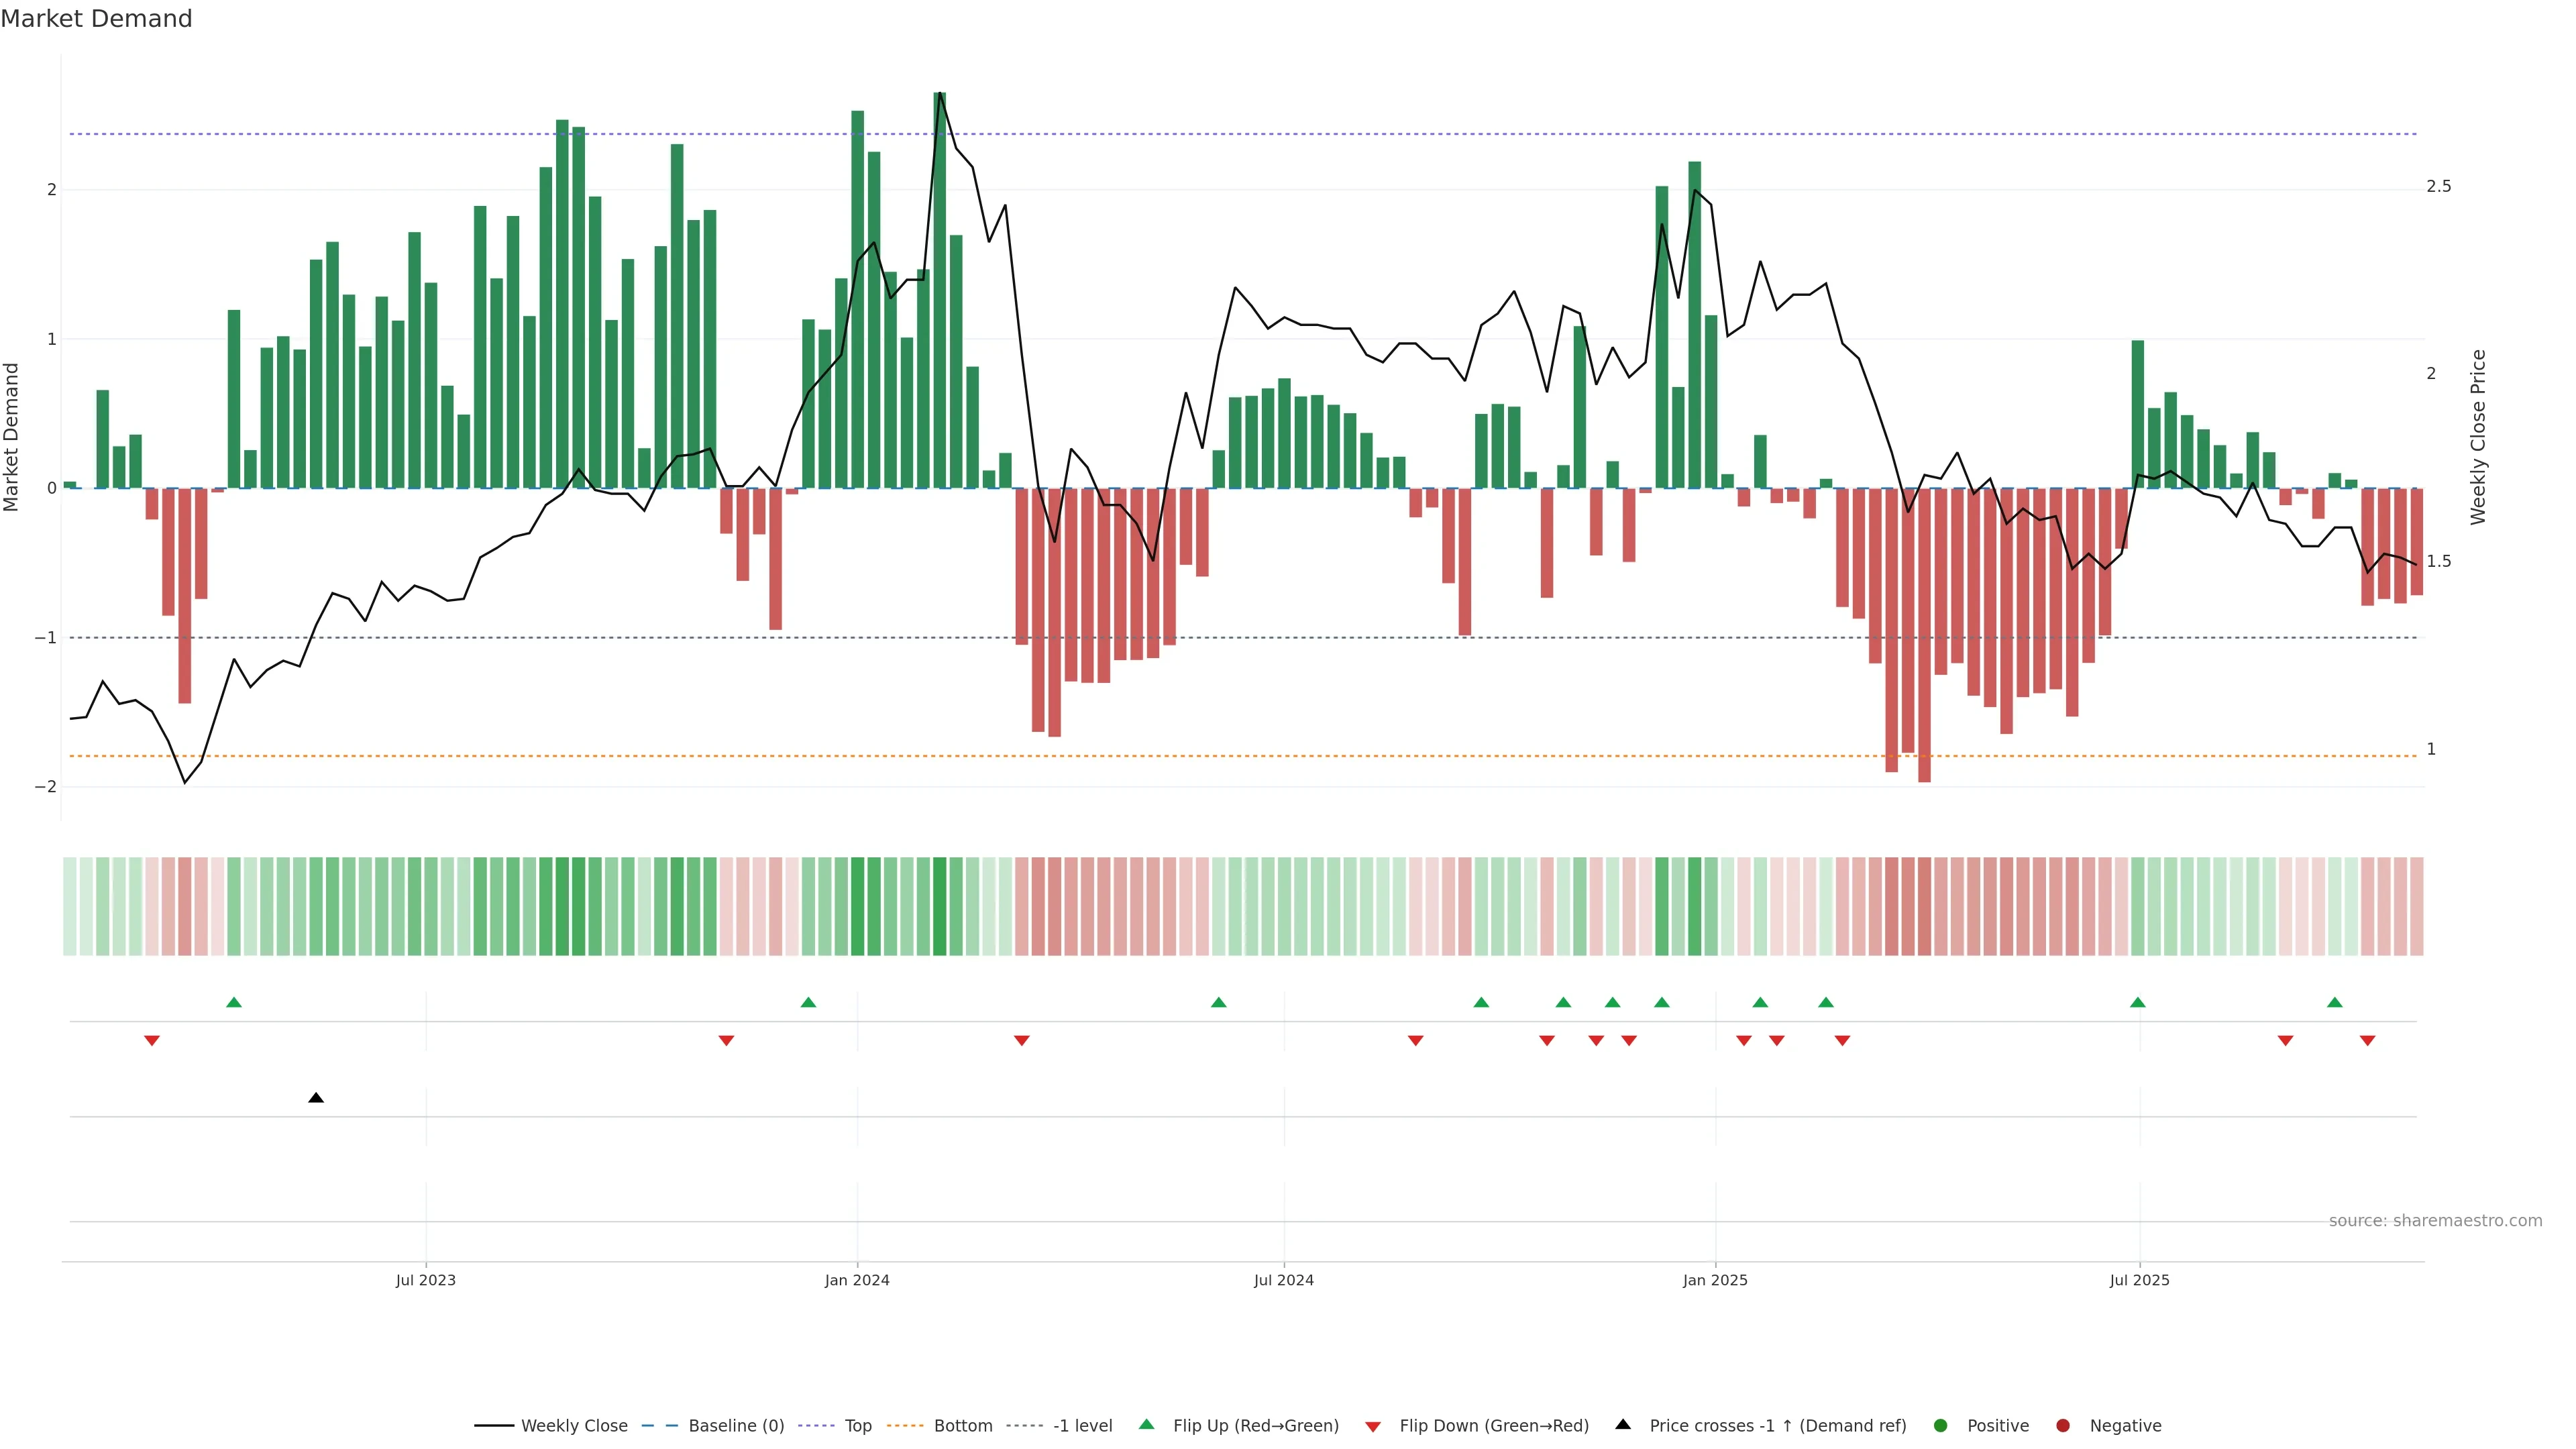
Task: Click the black price-crosses triangle marker
Action: (316, 1098)
